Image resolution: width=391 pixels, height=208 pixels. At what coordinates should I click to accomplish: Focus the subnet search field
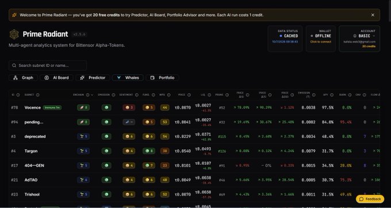pyautogui.click(x=48, y=66)
